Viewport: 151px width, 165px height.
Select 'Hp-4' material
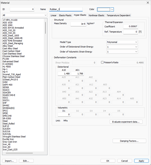click(5, 72)
